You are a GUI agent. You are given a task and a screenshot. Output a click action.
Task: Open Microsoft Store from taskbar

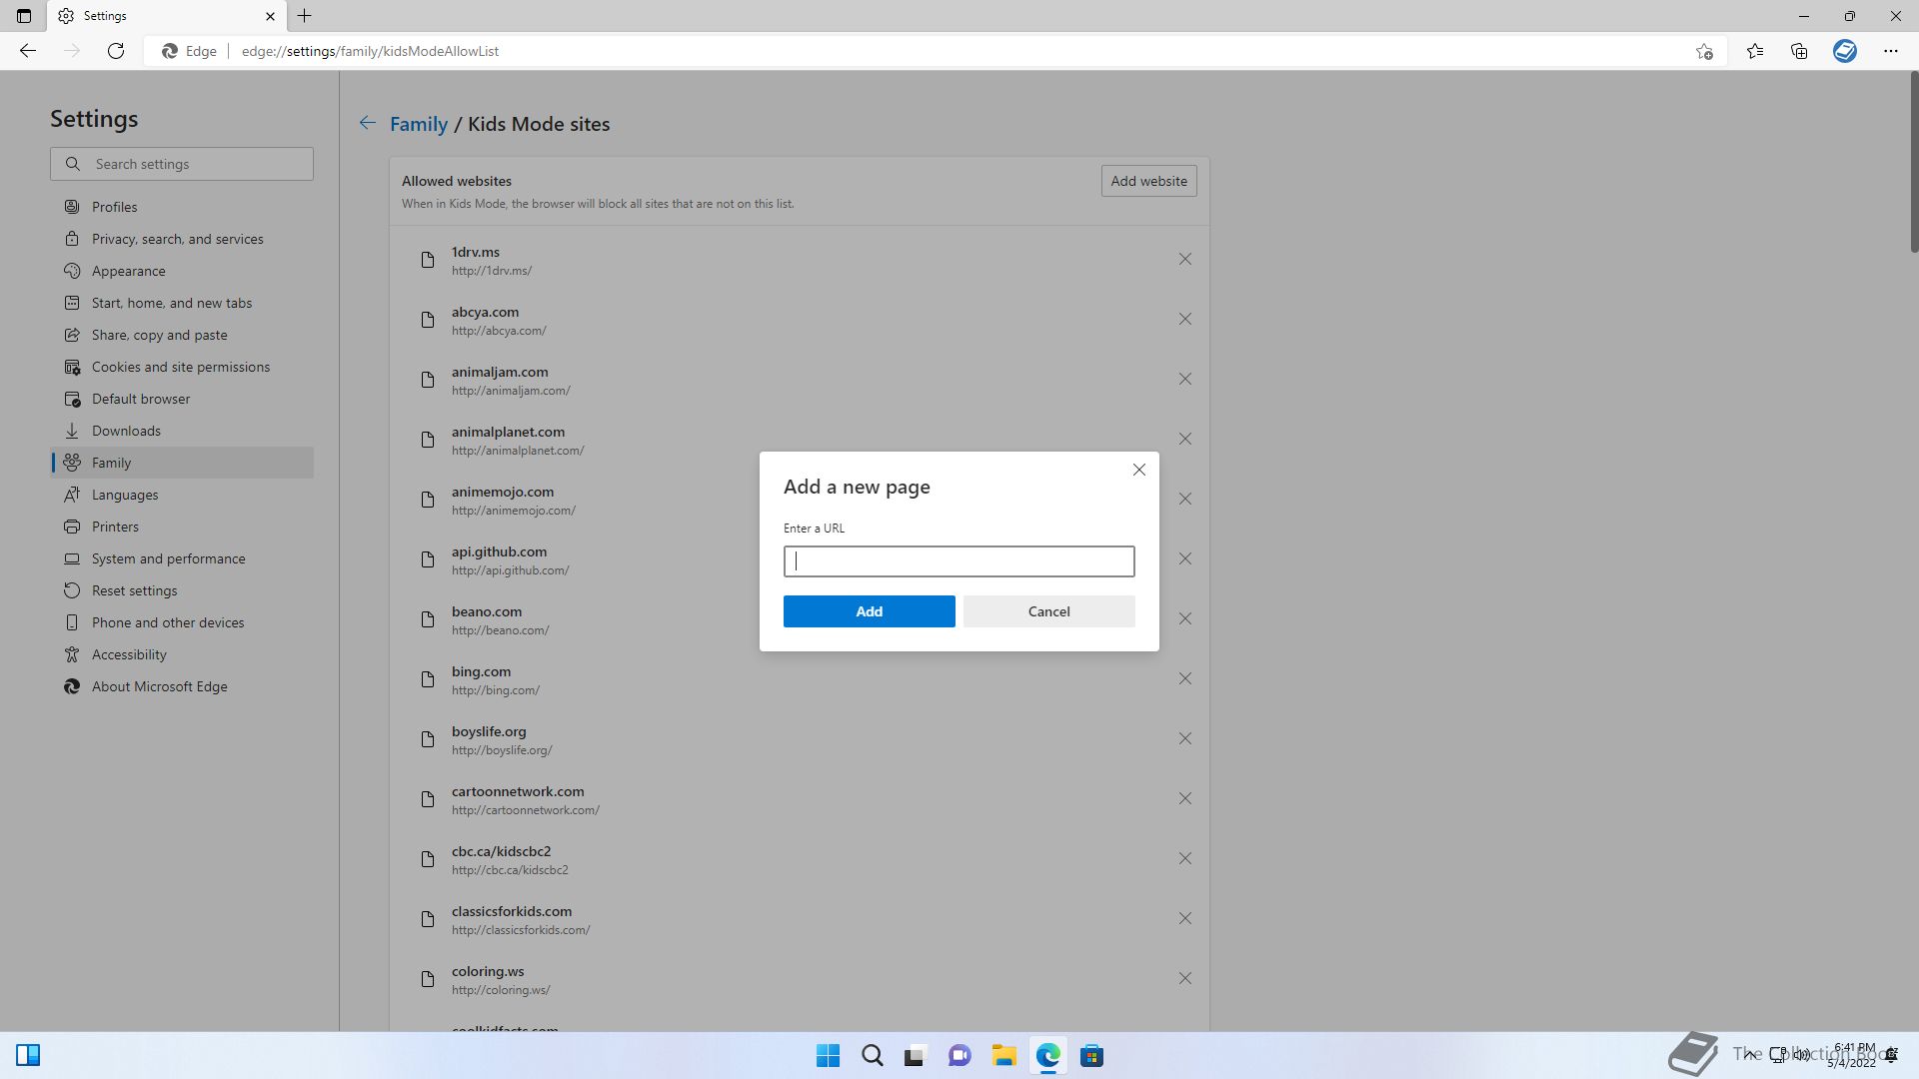pos(1091,1056)
